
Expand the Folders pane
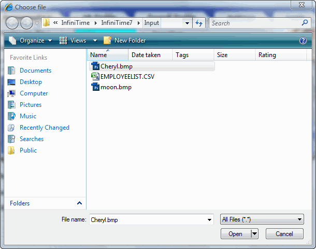click(x=79, y=203)
